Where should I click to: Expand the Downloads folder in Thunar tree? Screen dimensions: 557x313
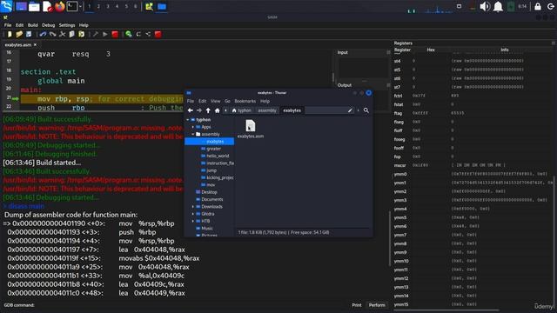click(193, 207)
